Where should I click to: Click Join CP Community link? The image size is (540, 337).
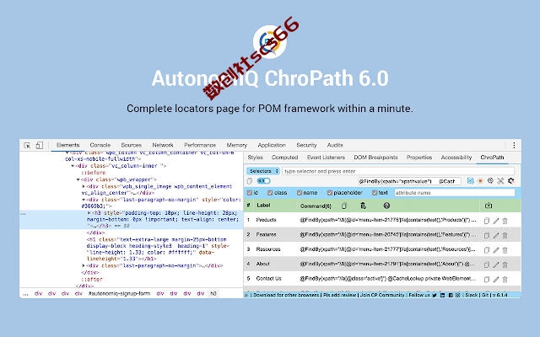coord(382,295)
